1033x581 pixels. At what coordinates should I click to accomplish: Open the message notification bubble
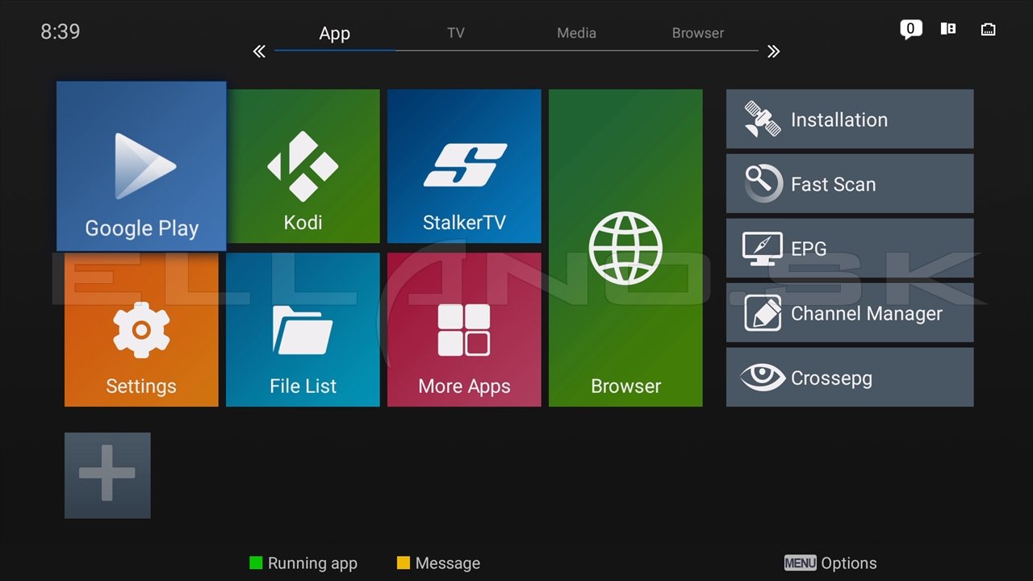(910, 30)
